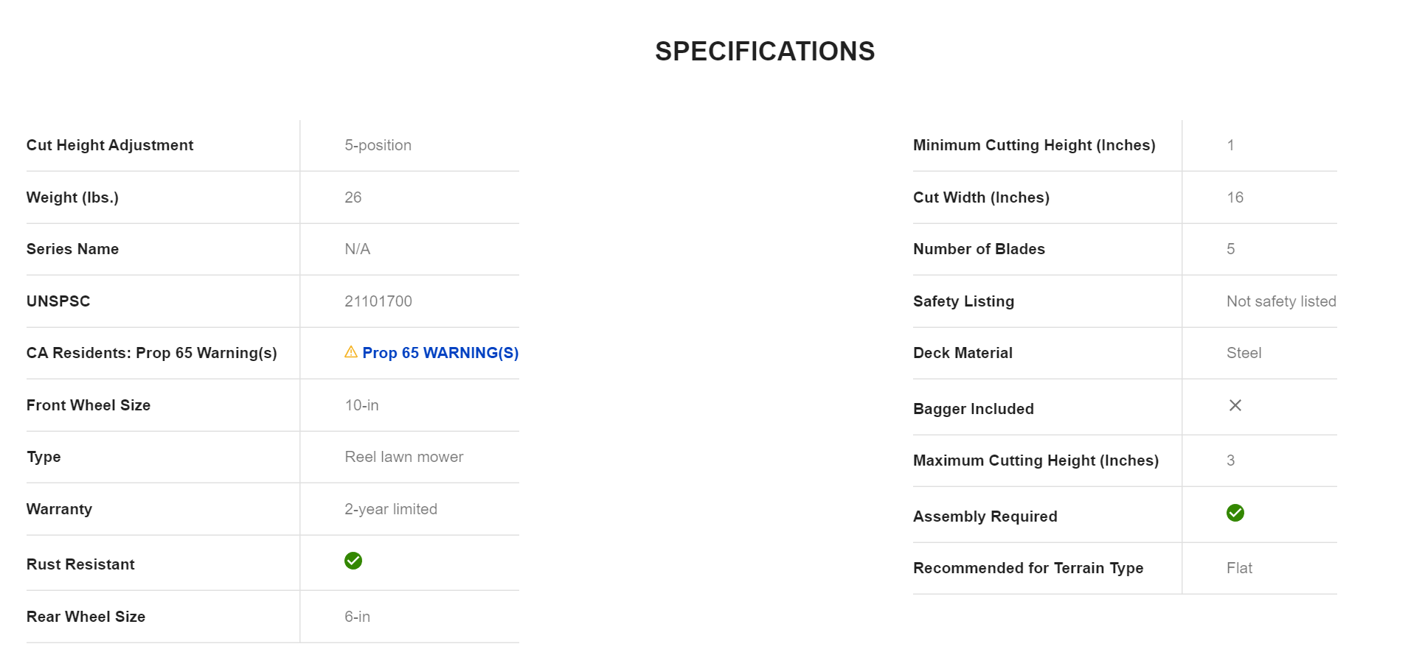
Task: Open the Prop 65 WARNING(S) link
Action: 440,353
